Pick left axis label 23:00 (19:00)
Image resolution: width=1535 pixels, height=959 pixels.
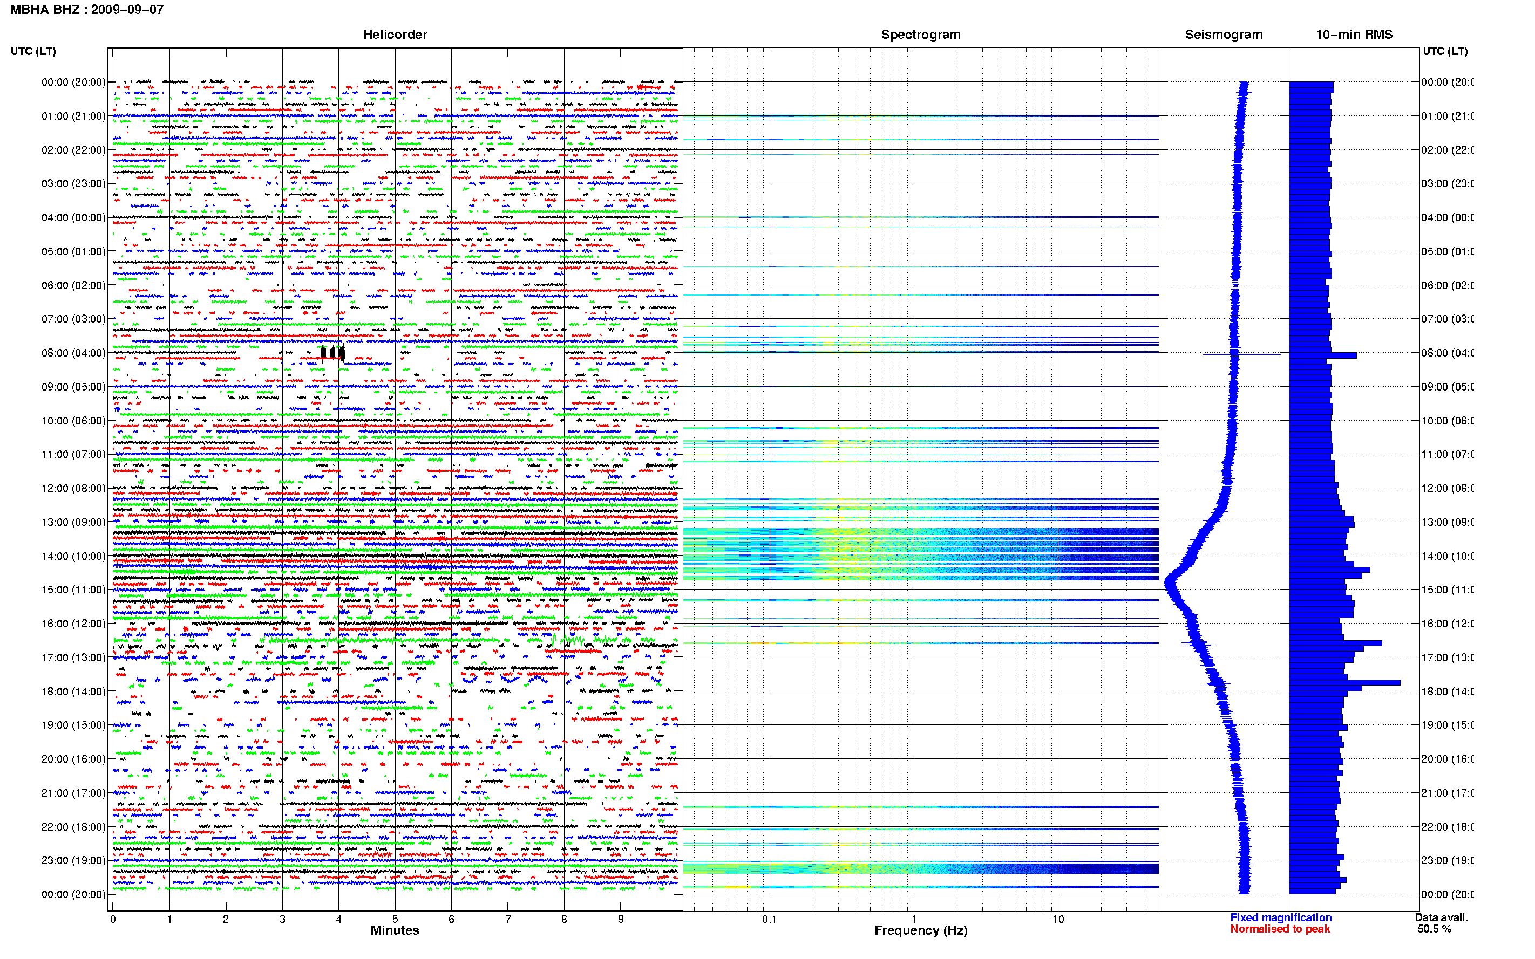point(73,861)
